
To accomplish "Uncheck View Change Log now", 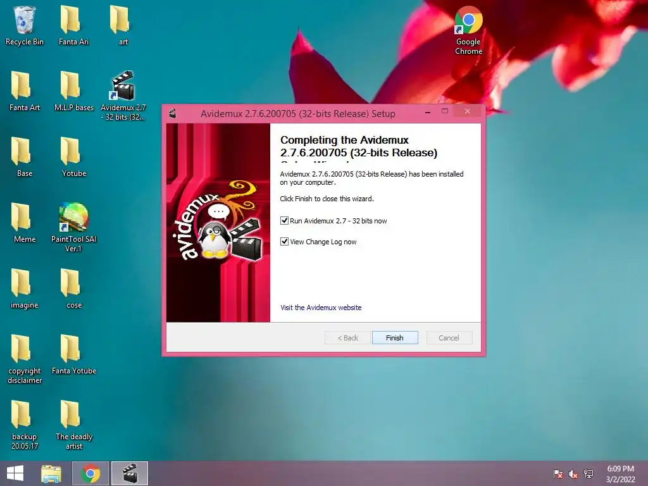I will (x=284, y=241).
